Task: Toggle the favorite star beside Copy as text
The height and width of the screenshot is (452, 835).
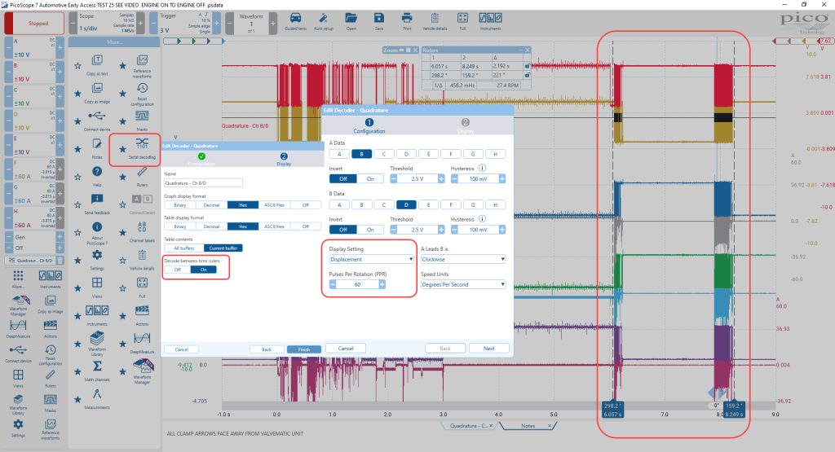Action: coord(77,66)
